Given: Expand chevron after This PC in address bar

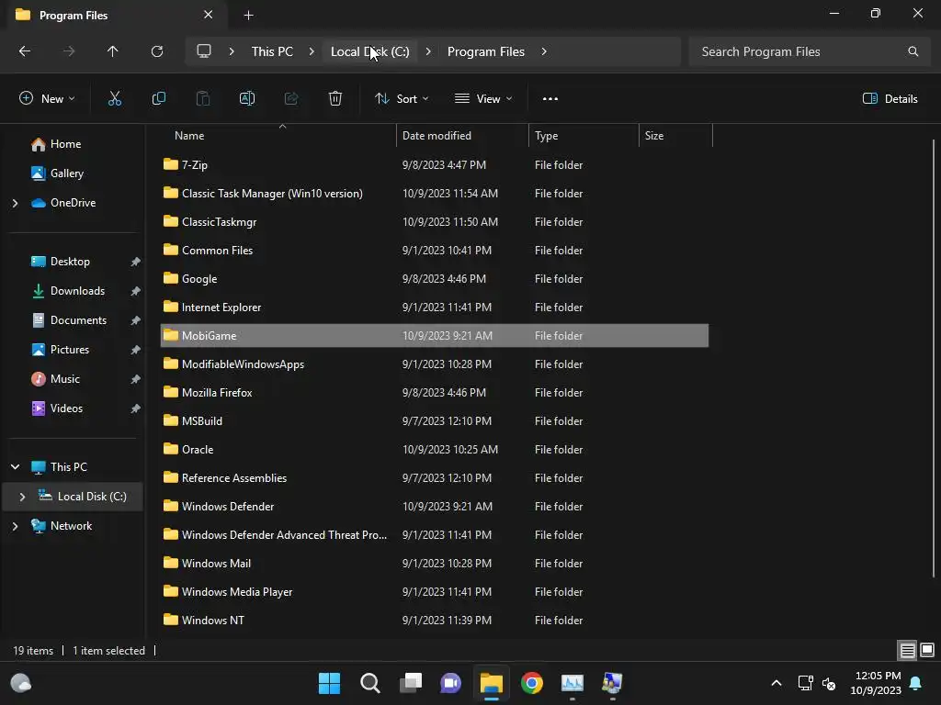Looking at the screenshot, I should 312,51.
